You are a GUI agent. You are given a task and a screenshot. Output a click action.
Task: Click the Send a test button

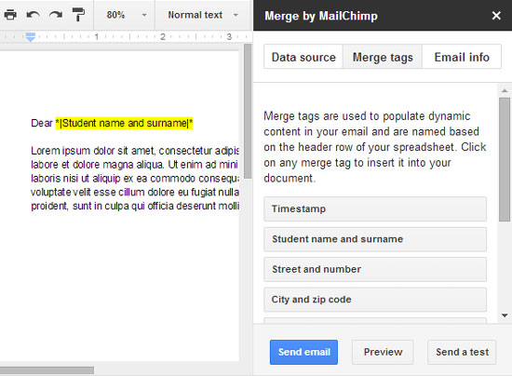462,352
